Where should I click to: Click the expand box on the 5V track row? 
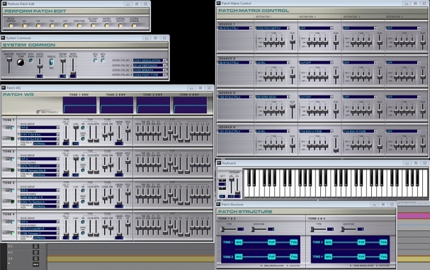click(35, 246)
